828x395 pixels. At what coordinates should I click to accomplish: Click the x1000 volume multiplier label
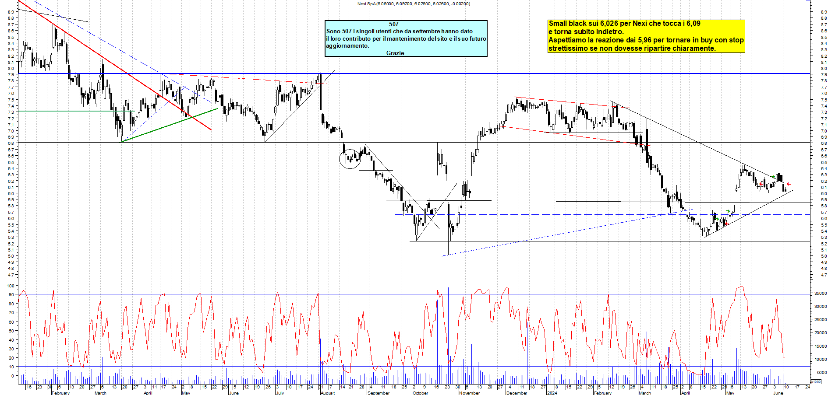816,381
